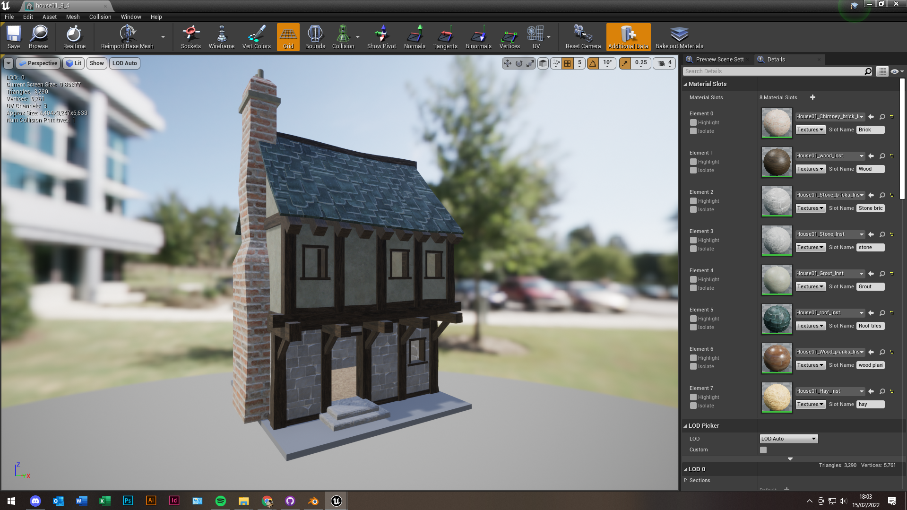Enable Isolate for Element 2

(693, 209)
